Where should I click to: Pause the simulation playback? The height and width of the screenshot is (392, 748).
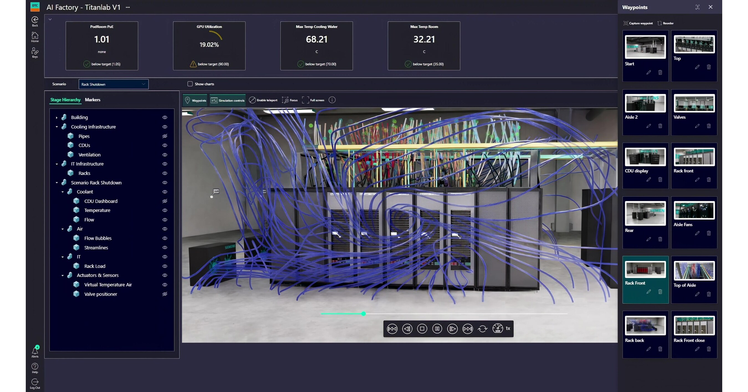click(437, 329)
